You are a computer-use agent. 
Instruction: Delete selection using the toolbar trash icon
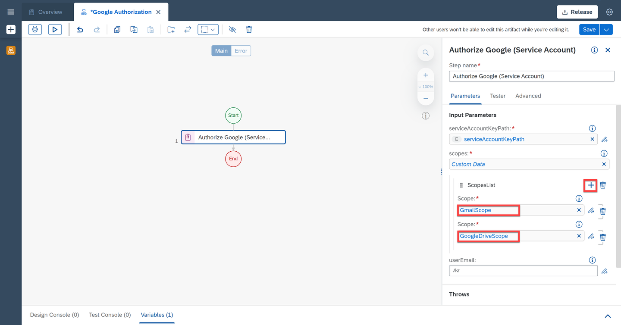point(249,29)
